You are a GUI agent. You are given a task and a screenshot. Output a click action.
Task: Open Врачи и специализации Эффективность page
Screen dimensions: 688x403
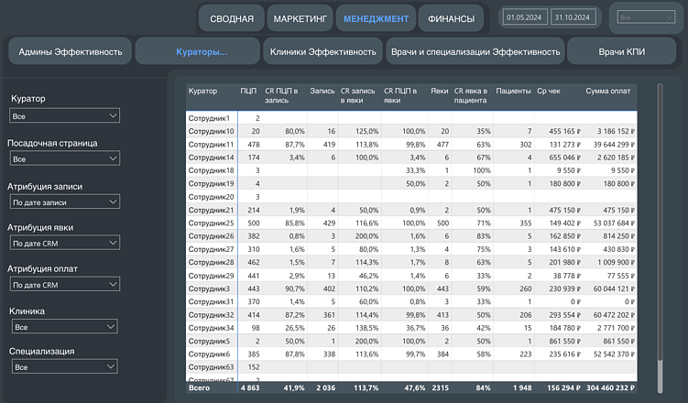tap(475, 51)
